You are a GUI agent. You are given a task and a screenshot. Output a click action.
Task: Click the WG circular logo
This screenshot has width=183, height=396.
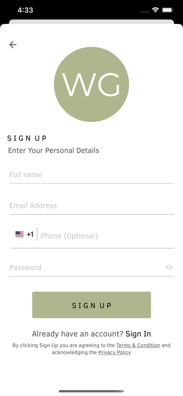91,84
